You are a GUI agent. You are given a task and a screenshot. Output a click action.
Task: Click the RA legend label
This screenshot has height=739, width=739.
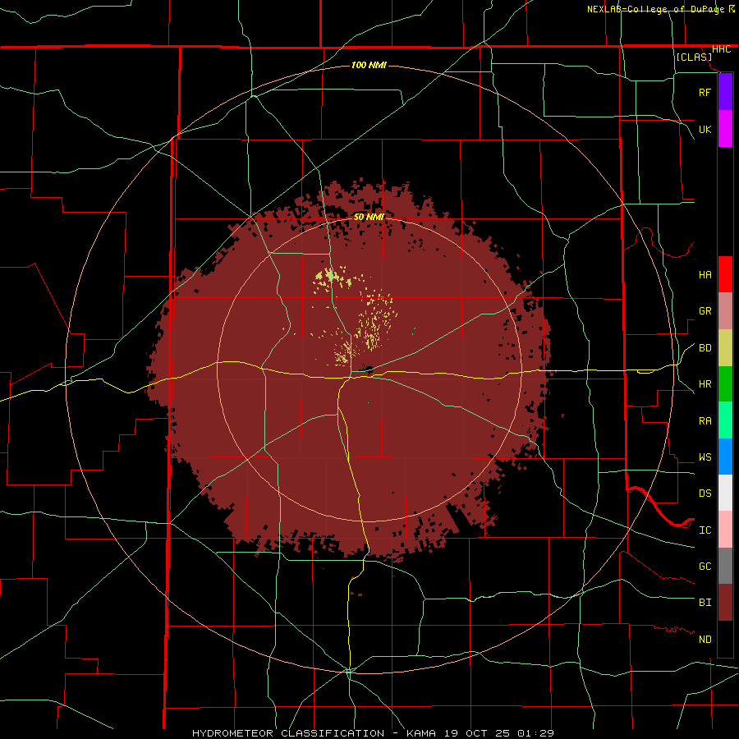(x=705, y=421)
